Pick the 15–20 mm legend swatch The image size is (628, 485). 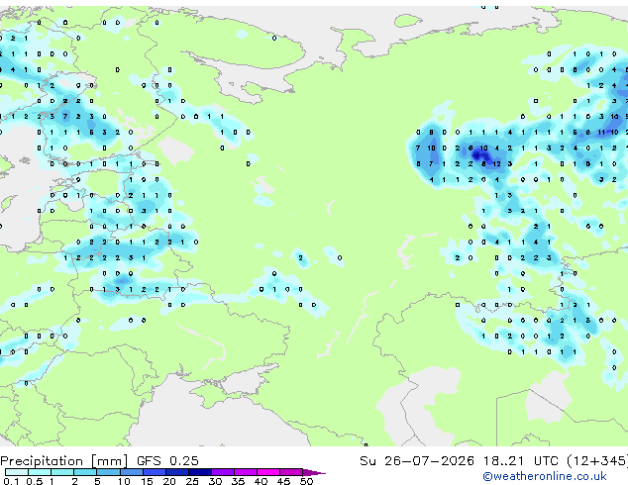155,472
